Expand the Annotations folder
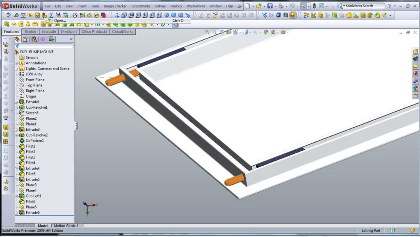Image resolution: width=420 pixels, height=237 pixels. 16,63
